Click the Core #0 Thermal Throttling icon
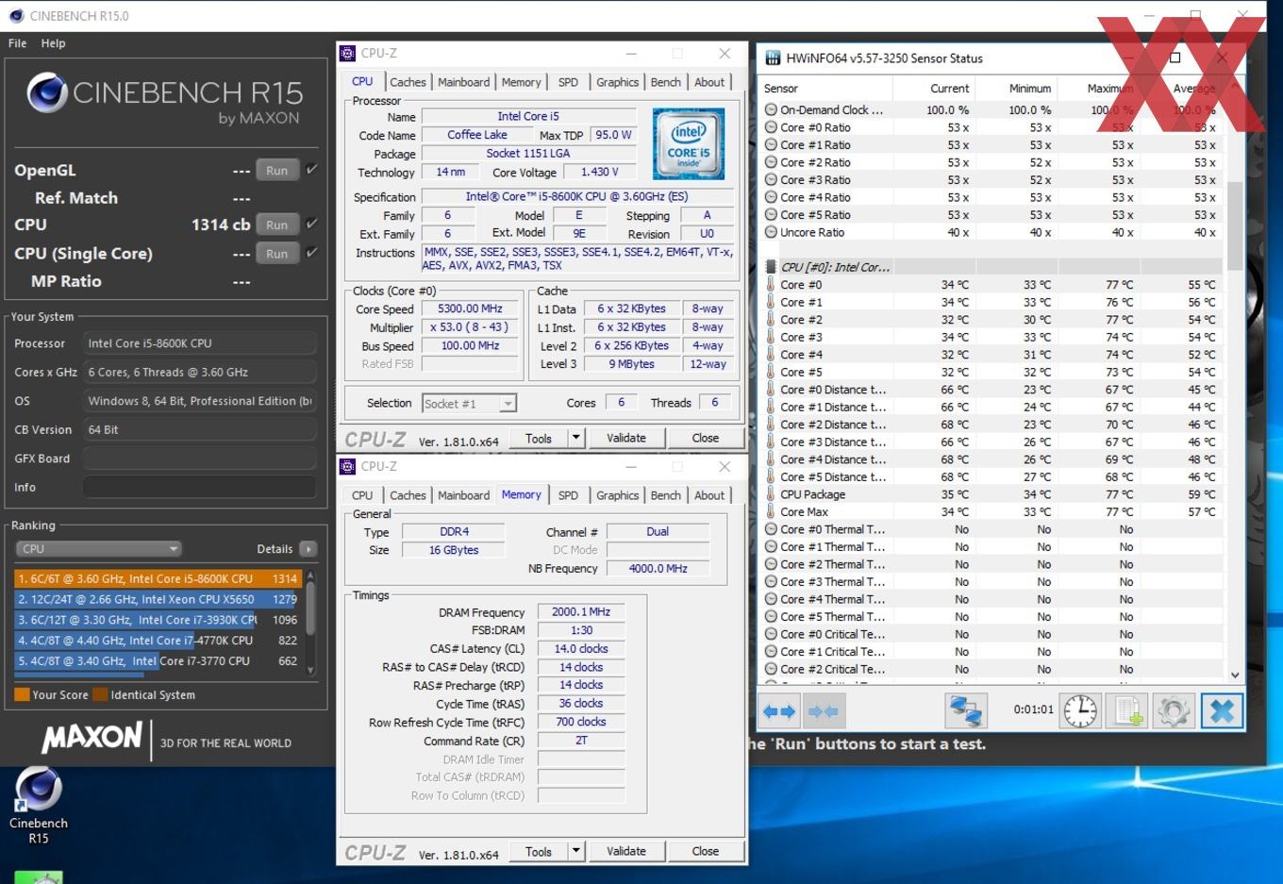The width and height of the screenshot is (1283, 884). 771,529
